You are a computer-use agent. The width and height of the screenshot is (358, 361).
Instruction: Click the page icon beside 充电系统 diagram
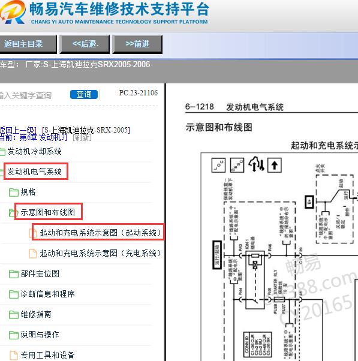(x=33, y=254)
